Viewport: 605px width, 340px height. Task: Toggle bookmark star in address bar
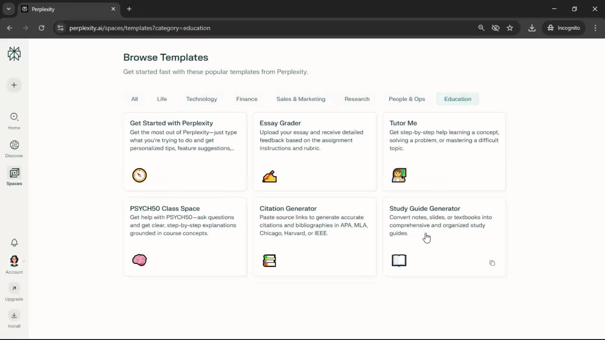[x=510, y=28]
